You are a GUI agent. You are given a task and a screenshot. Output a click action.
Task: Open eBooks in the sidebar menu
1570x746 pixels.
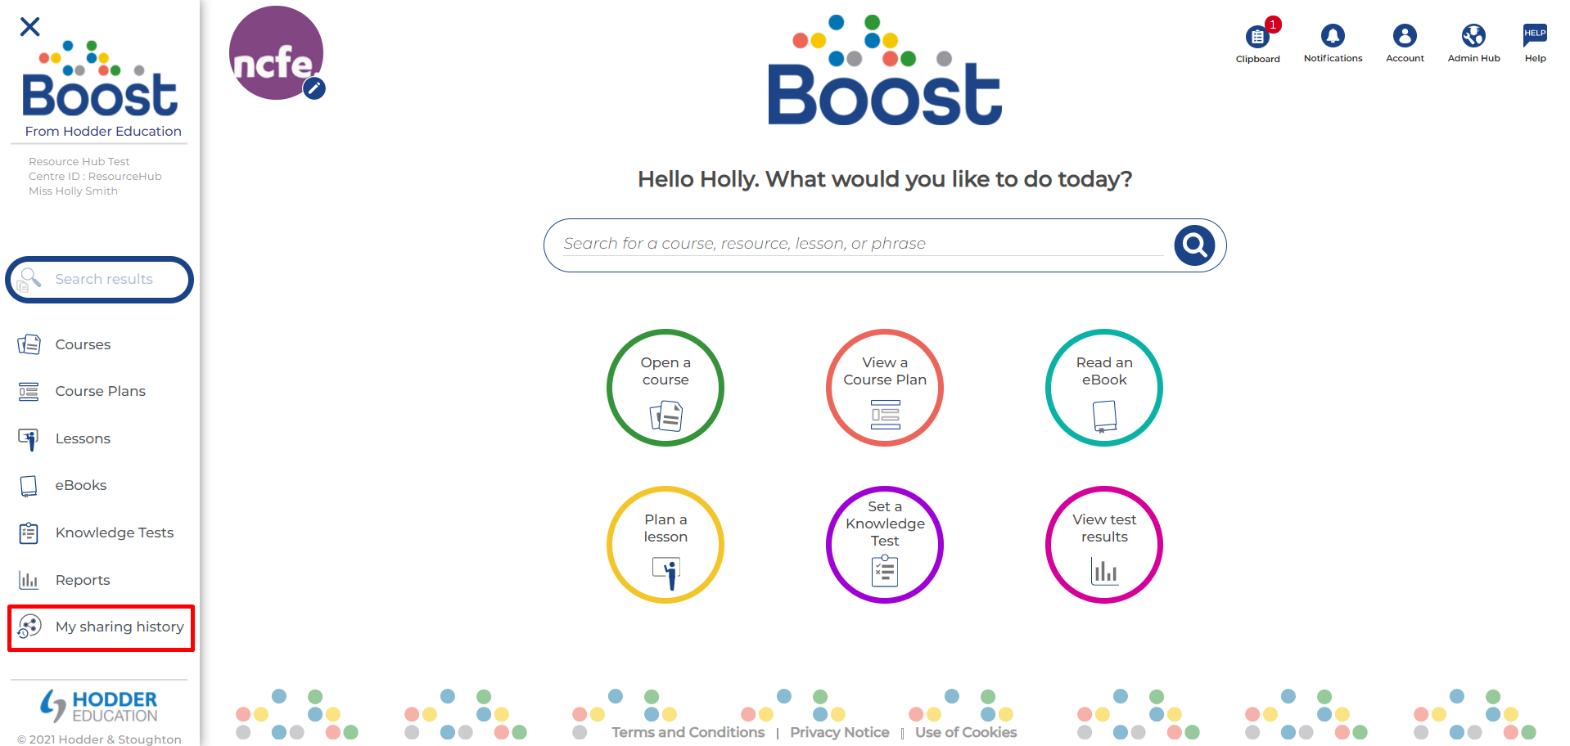(x=80, y=485)
